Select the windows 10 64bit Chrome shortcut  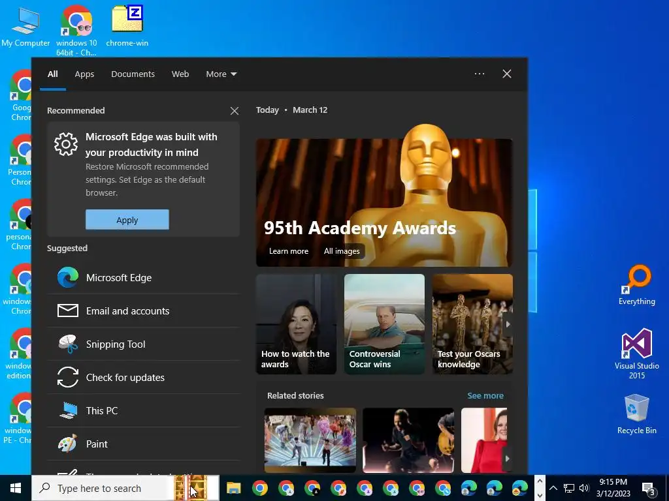tap(76, 31)
